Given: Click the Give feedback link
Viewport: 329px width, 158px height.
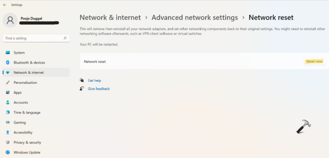Looking at the screenshot, I should click(x=99, y=89).
